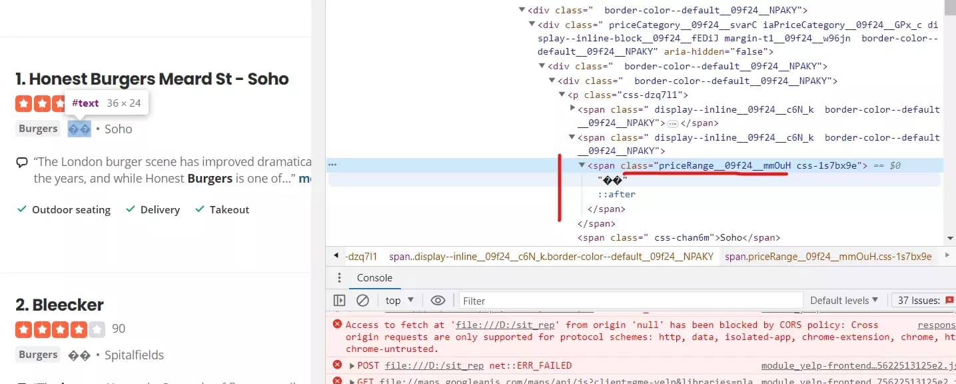Create a live expression via eye icon
Viewport: 956px width, 384px height.
click(x=438, y=301)
